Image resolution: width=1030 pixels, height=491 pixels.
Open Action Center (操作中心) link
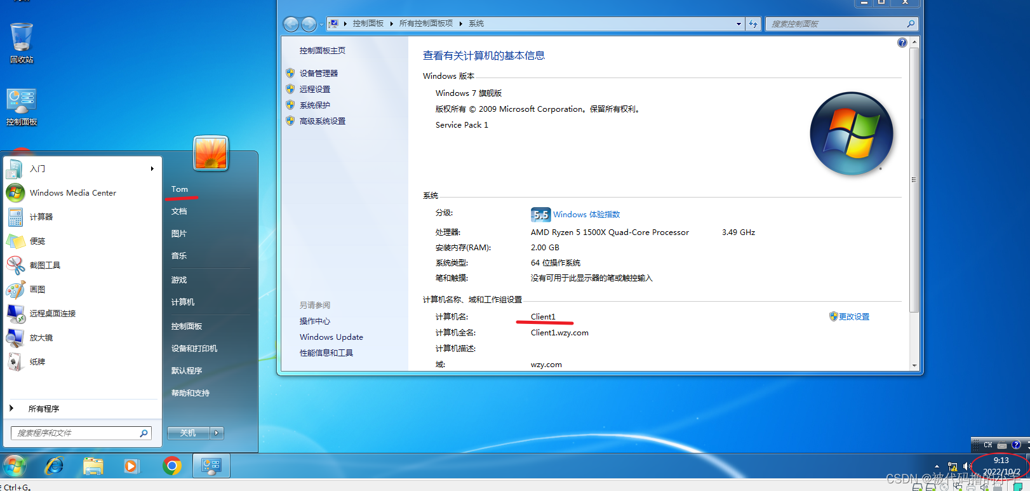tap(315, 321)
